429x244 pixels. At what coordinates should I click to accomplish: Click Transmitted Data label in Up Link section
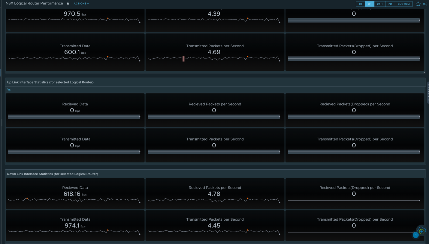[x=75, y=139]
